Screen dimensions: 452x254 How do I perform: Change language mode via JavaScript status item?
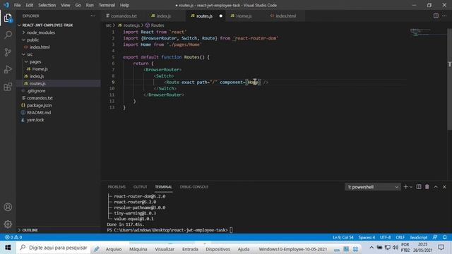419,237
